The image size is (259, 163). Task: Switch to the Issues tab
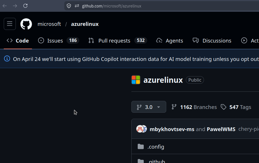pyautogui.click(x=58, y=41)
